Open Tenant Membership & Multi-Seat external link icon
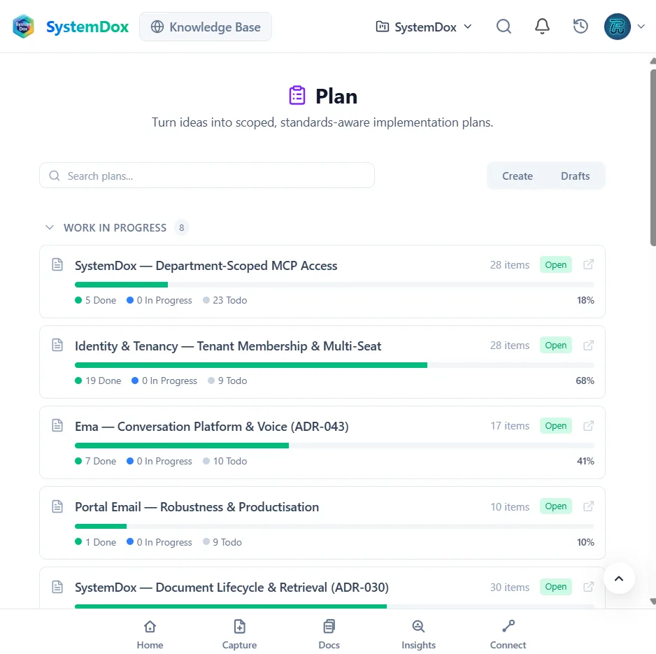Screen dimensions: 656x654 click(x=589, y=346)
